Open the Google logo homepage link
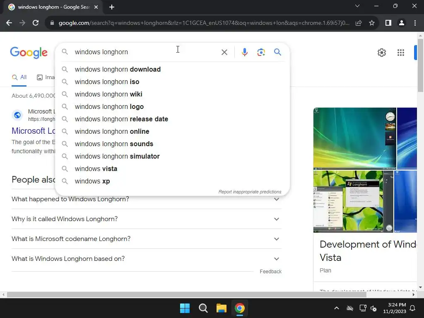424x318 pixels. 29,53
